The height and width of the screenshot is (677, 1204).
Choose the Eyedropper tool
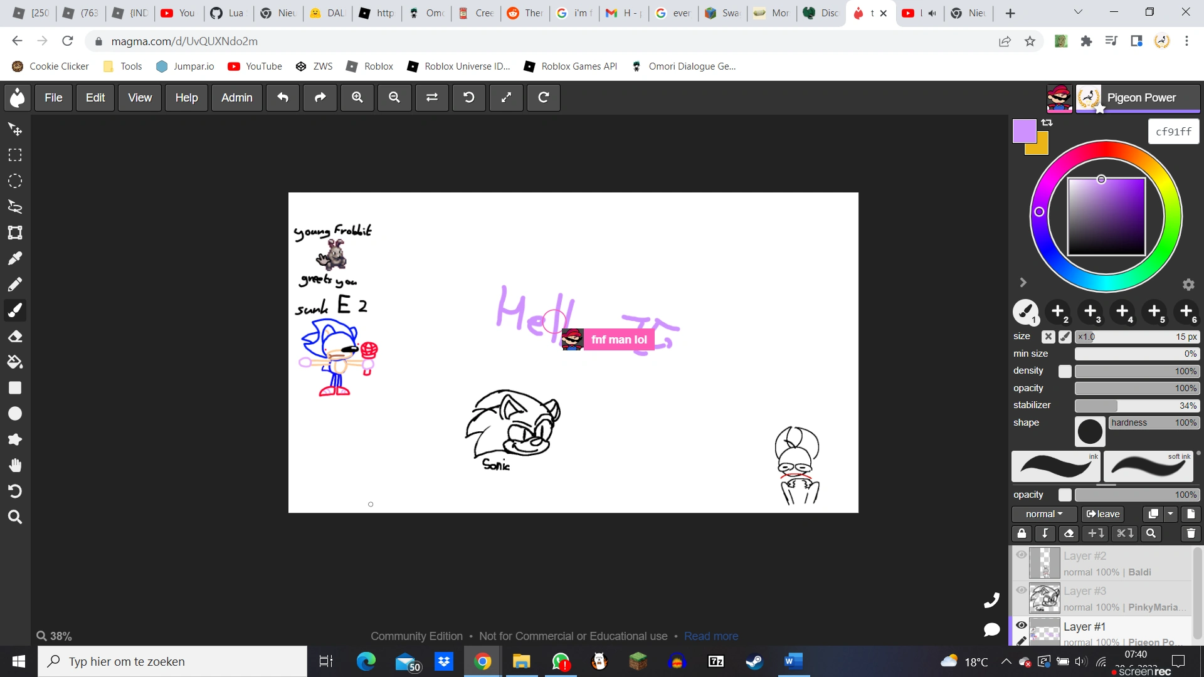point(15,258)
